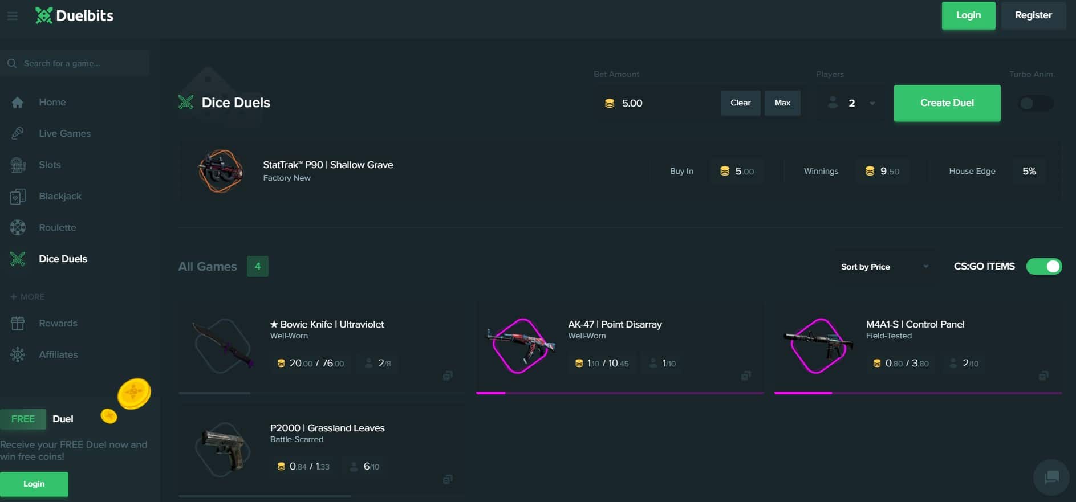Disable the CS:GO ITEMS toggle
The width and height of the screenshot is (1076, 502).
coord(1044,266)
